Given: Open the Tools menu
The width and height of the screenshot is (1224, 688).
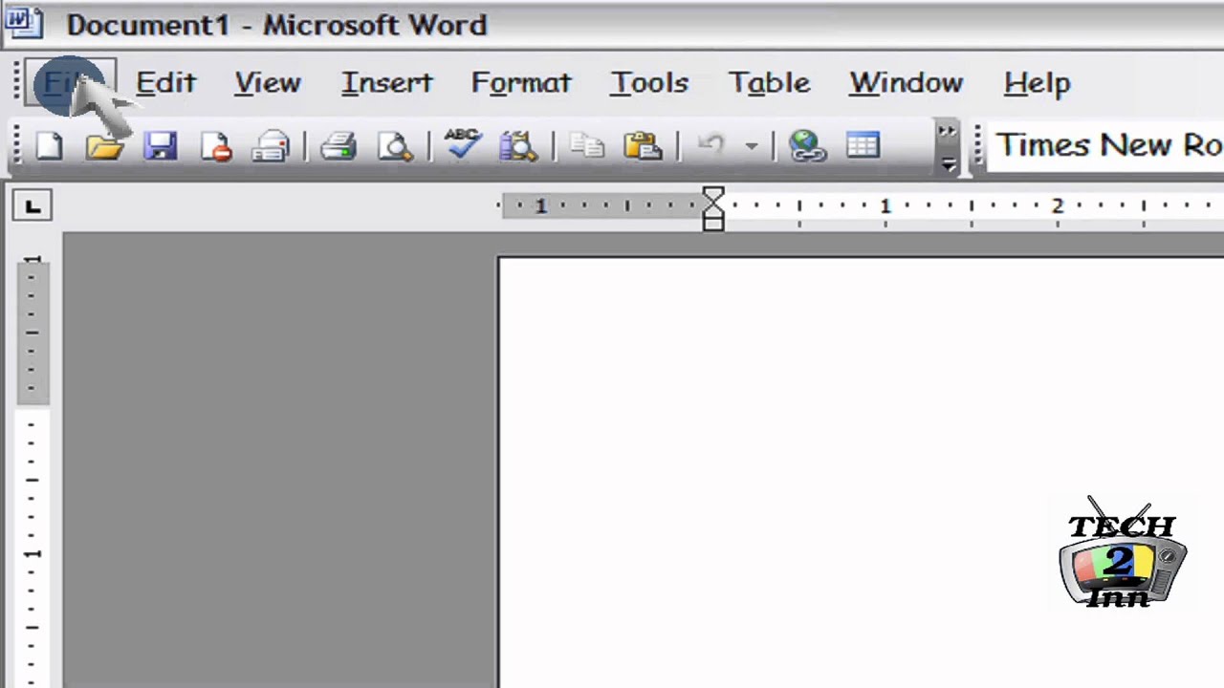Looking at the screenshot, I should 649,83.
